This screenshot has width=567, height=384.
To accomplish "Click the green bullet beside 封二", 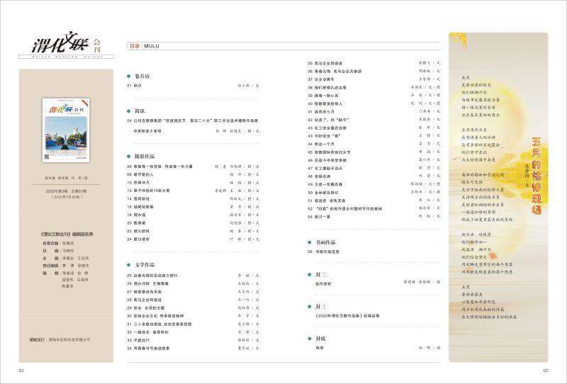I will tap(310, 273).
